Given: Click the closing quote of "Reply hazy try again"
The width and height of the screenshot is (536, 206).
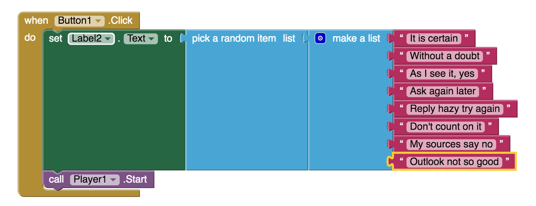Looking at the screenshot, I should [x=509, y=108].
